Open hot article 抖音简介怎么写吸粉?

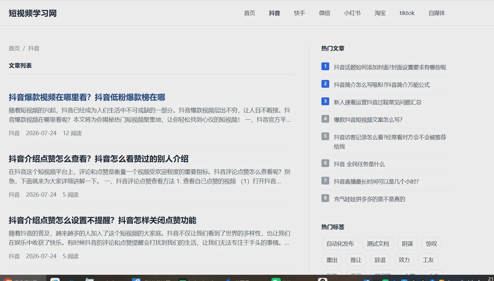click(x=382, y=85)
